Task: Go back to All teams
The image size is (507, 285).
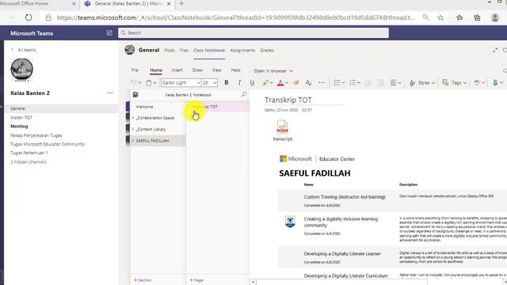Action: coord(24,50)
